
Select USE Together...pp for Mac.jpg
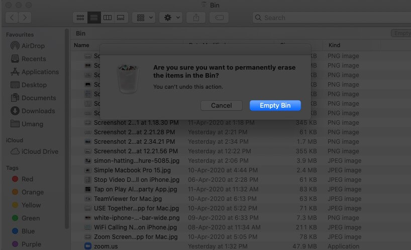[x=136, y=208]
